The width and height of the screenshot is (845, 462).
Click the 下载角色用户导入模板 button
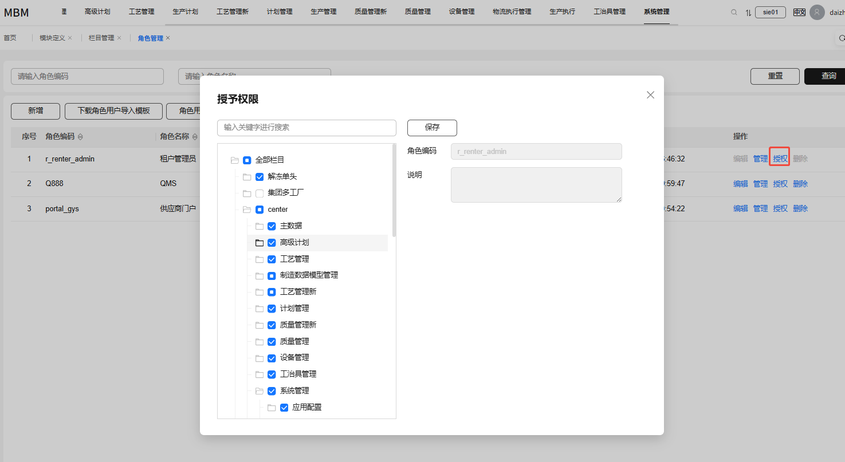[113, 111]
